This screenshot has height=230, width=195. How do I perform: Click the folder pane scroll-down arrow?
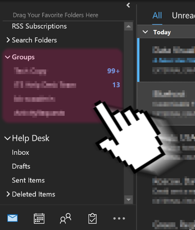128,200
